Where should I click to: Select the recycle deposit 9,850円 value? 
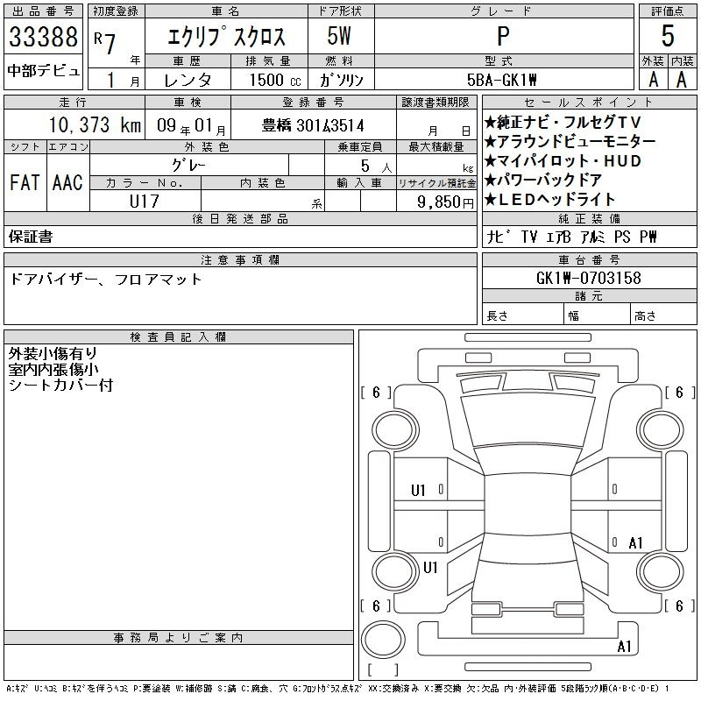pyautogui.click(x=436, y=202)
